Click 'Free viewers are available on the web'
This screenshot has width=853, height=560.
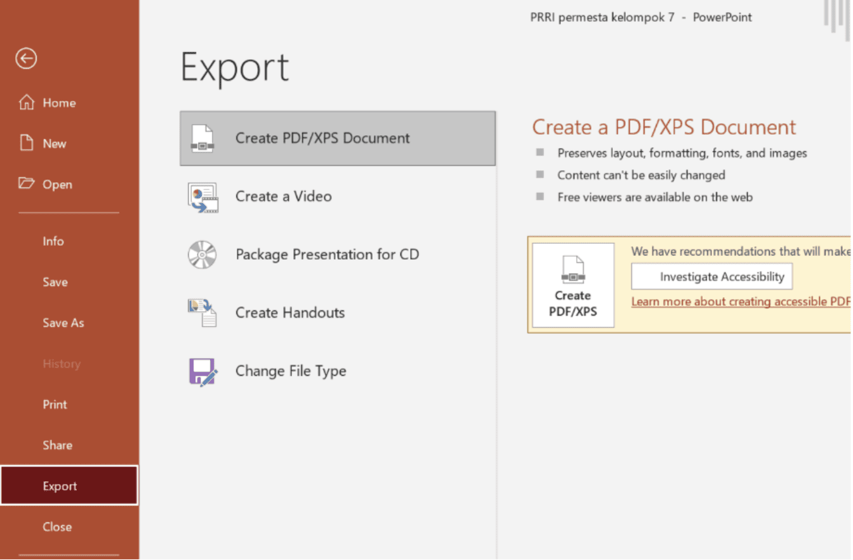[655, 197]
